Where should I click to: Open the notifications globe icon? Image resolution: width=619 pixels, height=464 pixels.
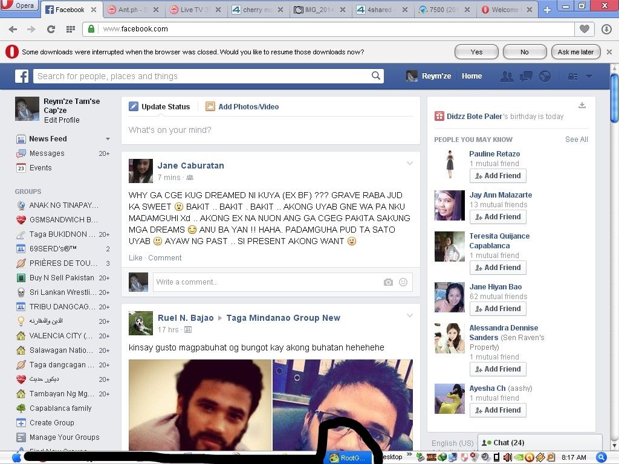click(545, 76)
